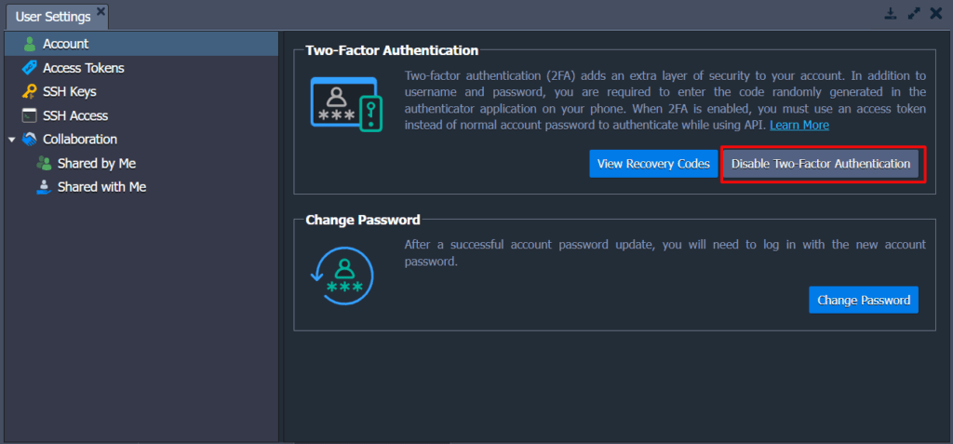Click the green Account user icon
Image resolution: width=953 pixels, height=444 pixels.
pyautogui.click(x=29, y=44)
